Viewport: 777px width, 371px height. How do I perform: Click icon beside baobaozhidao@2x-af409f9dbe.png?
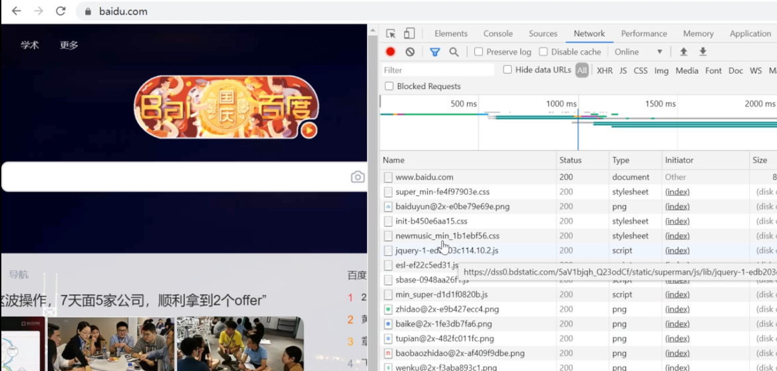[388, 354]
